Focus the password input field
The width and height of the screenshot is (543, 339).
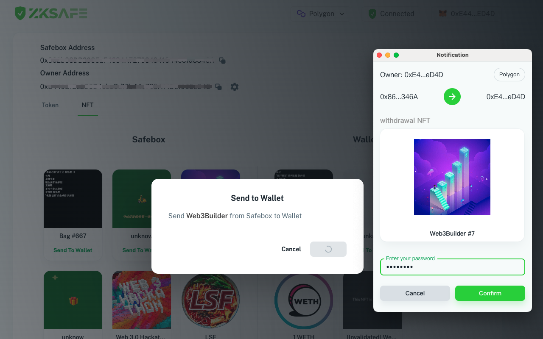[x=453, y=267]
